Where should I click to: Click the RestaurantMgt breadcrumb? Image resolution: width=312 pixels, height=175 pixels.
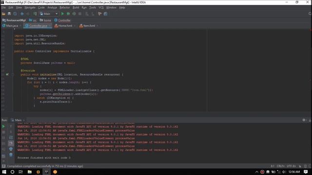coord(14,20)
